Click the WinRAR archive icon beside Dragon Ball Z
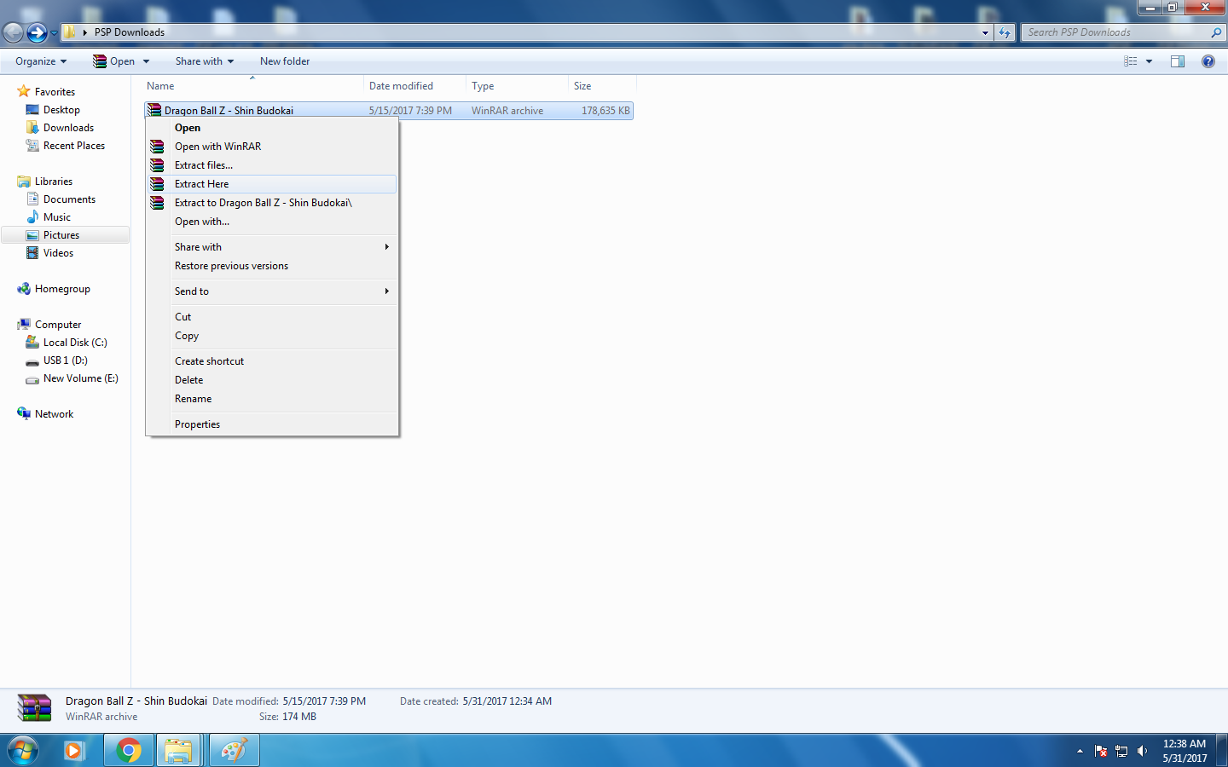The width and height of the screenshot is (1228, 767). 154,110
